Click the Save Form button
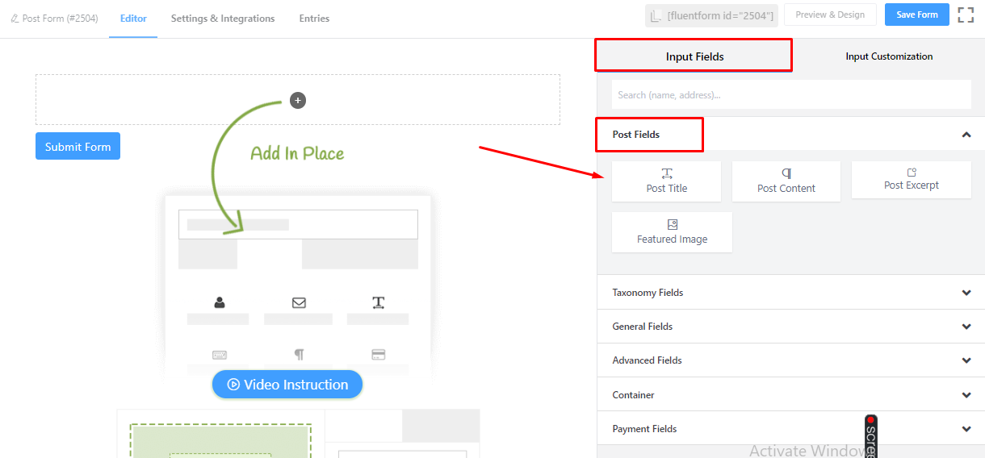Image resolution: width=985 pixels, height=458 pixels. click(916, 15)
